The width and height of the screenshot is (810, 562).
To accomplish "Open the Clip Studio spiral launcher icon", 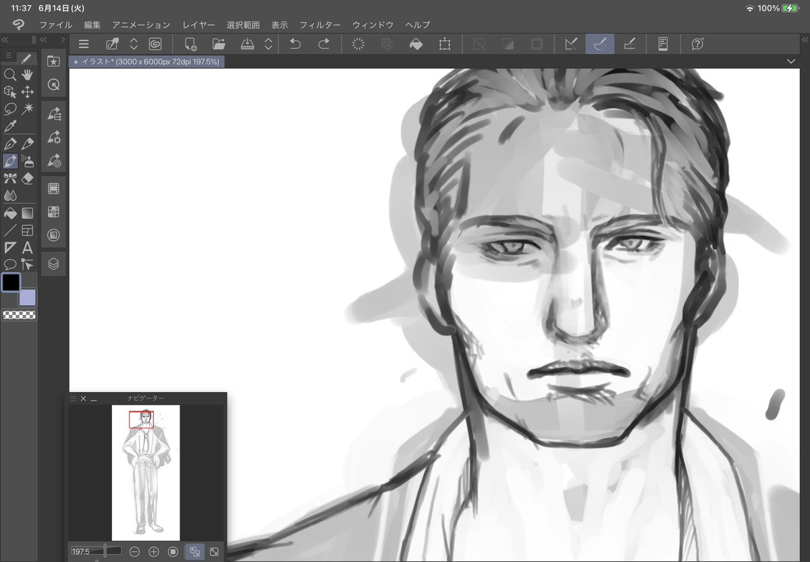I will pyautogui.click(x=155, y=44).
